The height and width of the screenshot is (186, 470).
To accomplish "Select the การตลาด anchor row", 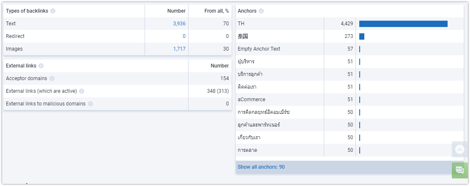I will click(350, 150).
